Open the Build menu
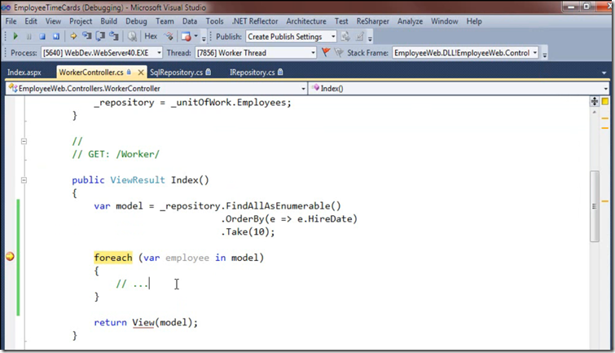 pos(108,21)
